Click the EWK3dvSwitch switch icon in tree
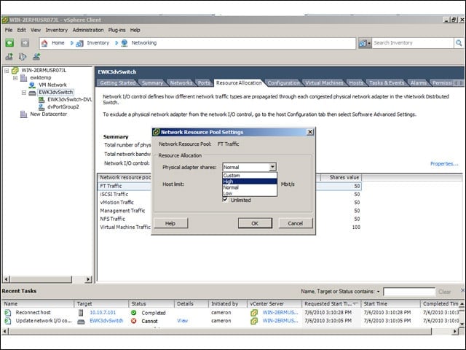 (x=32, y=93)
